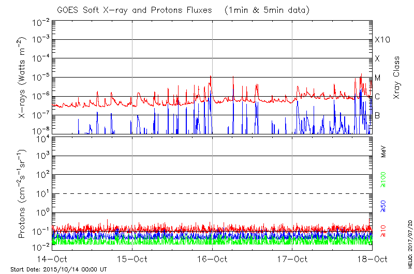
Task: Click the blue ≥50 MeV legend label
Action: tap(384, 205)
